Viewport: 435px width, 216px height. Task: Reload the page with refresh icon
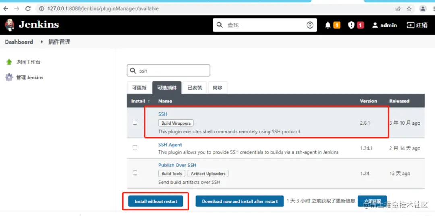[x=28, y=8]
